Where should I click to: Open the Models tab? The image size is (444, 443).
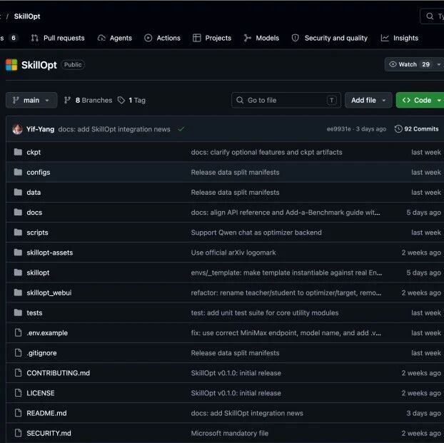tap(261, 38)
